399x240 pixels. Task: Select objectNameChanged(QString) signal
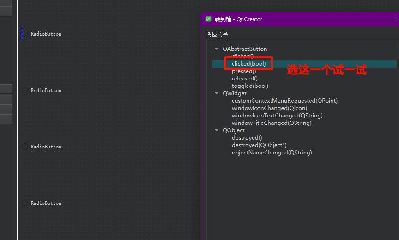tap(272, 153)
